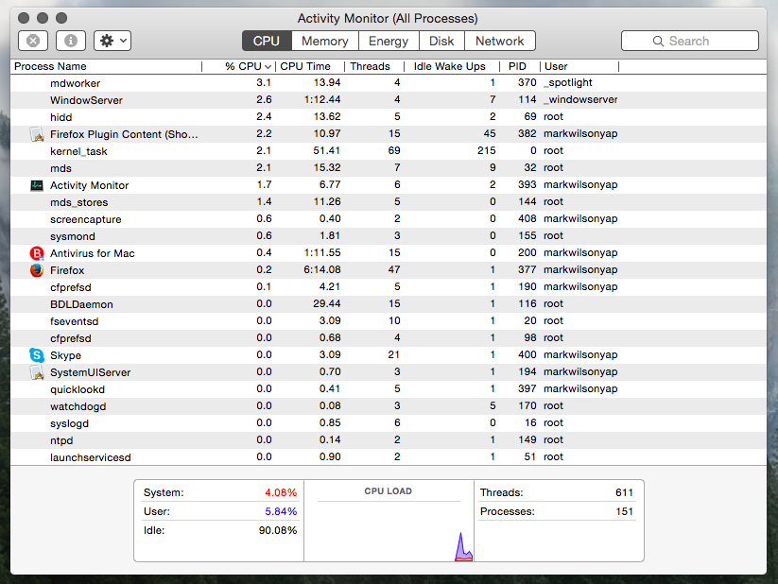Screen dimensions: 778x584
Task: Click the Activity Monitor process icon
Action: coord(37,185)
